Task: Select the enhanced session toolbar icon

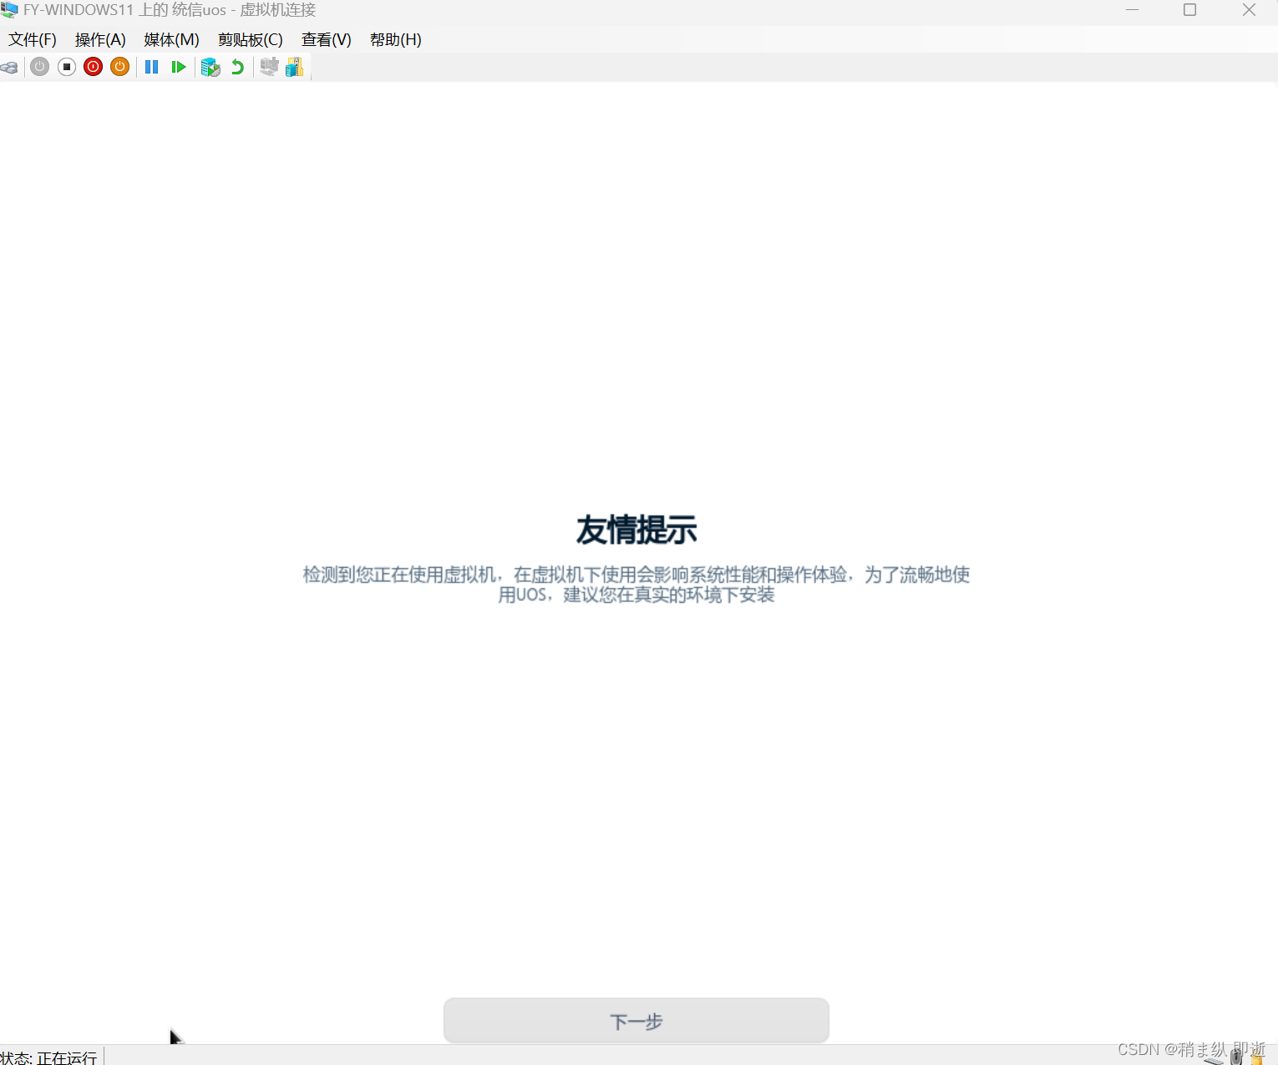Action: (x=269, y=67)
